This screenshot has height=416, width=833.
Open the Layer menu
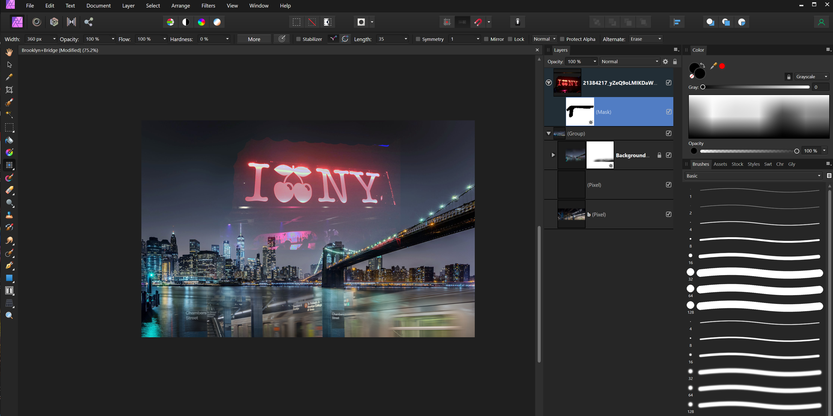128,6
